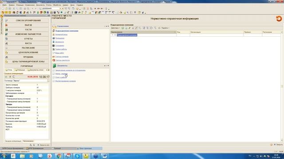This screenshot has height=159, width=284.
Task: Switch to the Отельные tab
Action: (20, 70)
